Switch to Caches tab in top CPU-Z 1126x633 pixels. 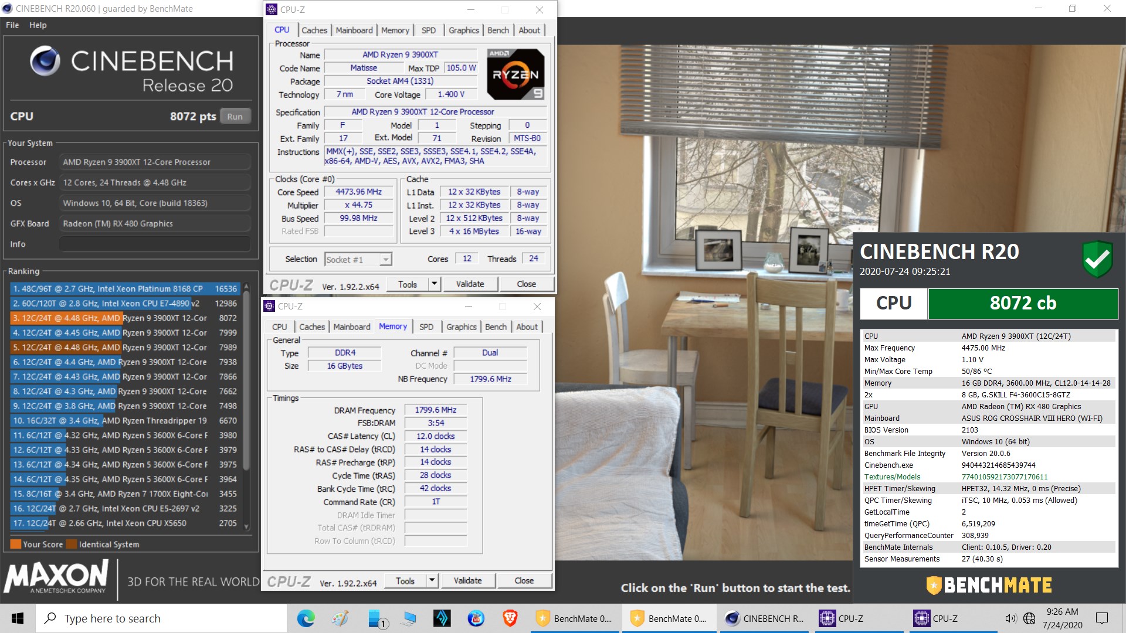pyautogui.click(x=314, y=30)
